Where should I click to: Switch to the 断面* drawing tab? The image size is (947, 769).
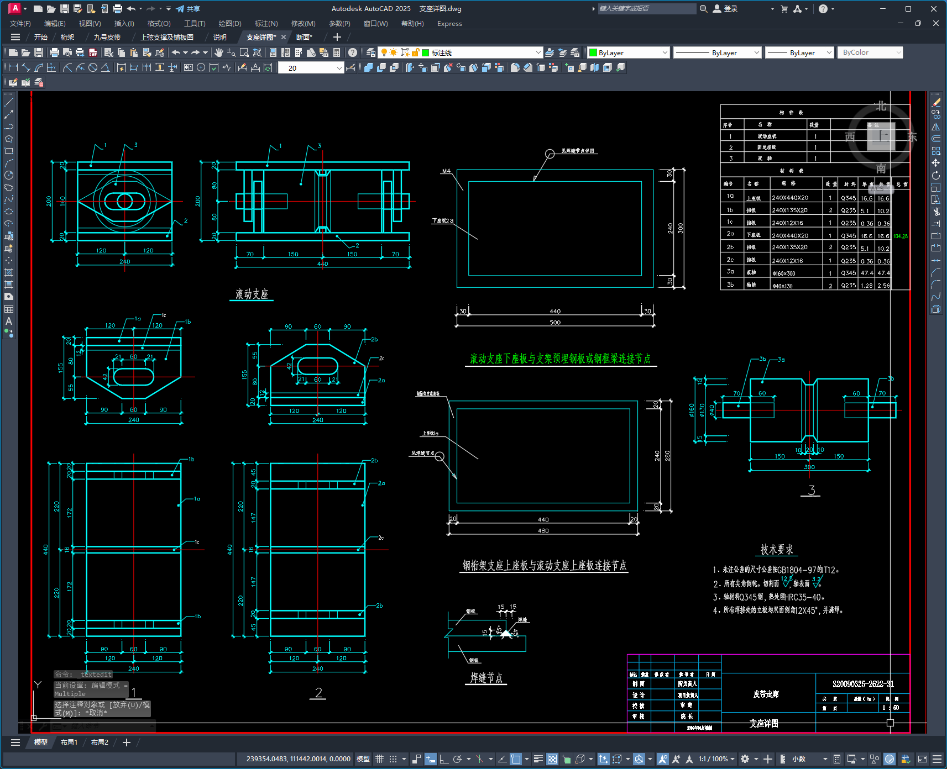pos(304,37)
